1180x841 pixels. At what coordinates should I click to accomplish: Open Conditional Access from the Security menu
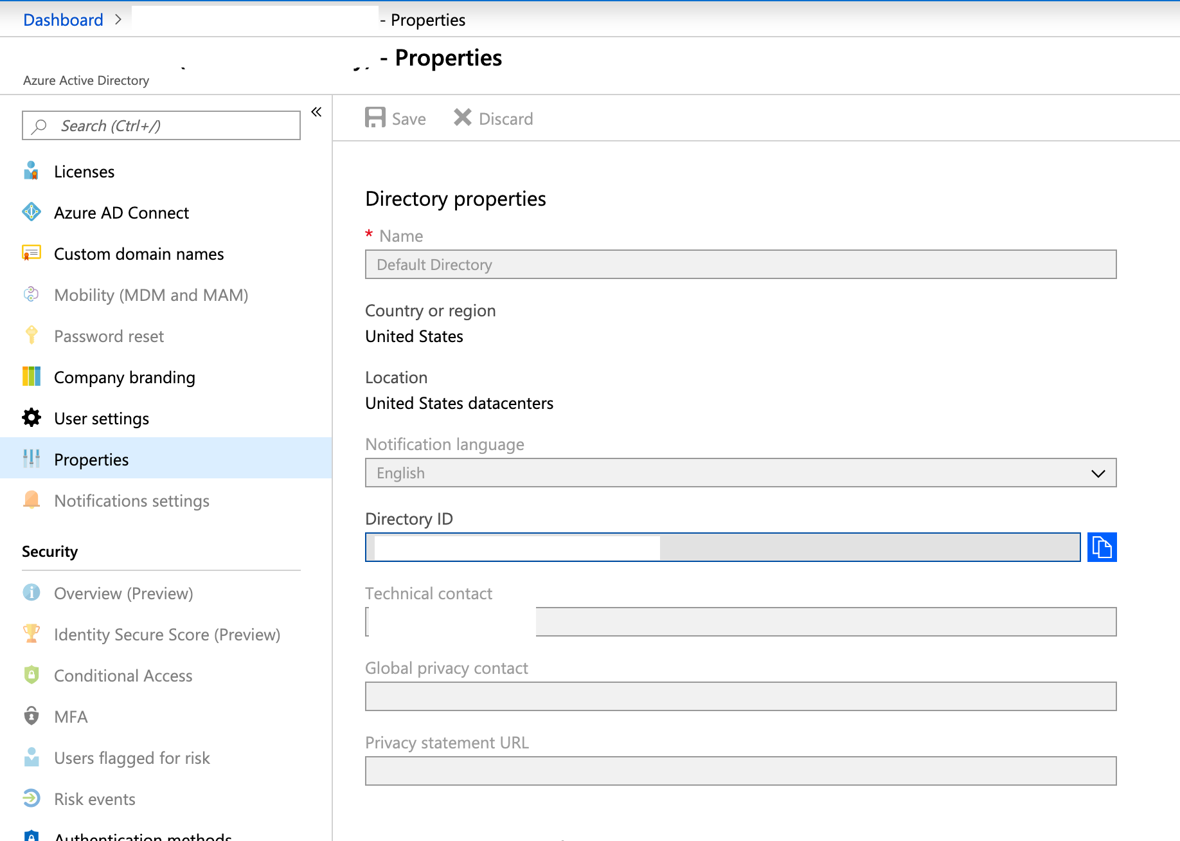coord(123,675)
